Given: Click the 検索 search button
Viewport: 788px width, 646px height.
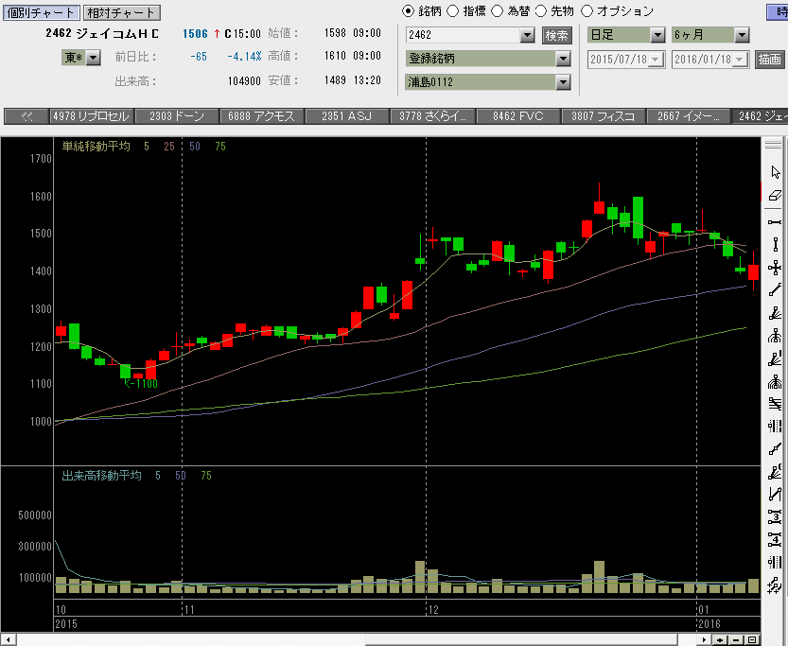Looking at the screenshot, I should [557, 36].
